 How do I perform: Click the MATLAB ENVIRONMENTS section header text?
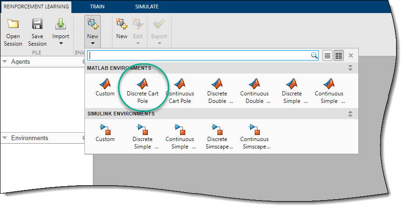119,68
